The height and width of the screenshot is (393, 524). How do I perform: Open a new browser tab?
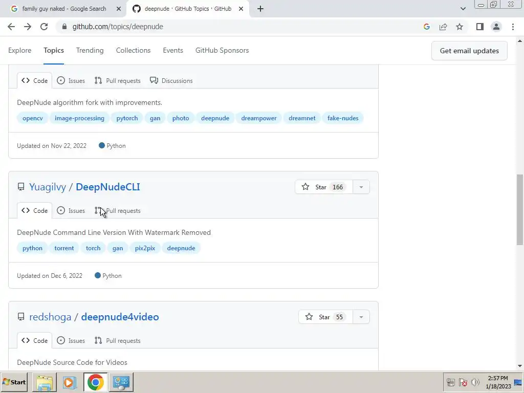260,9
